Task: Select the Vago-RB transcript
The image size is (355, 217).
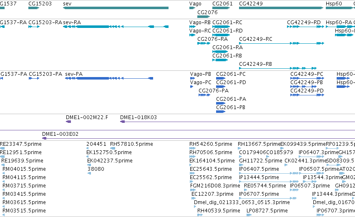Action: tap(192, 27)
